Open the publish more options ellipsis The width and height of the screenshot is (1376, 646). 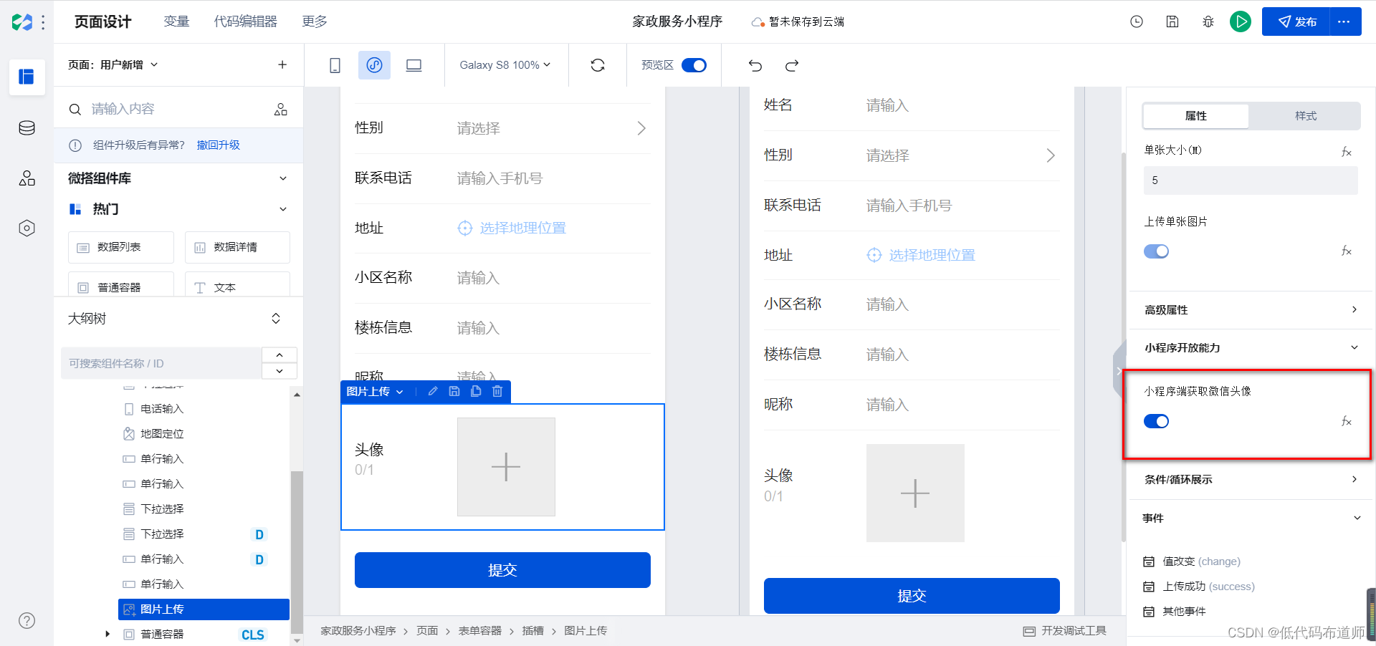(1344, 21)
